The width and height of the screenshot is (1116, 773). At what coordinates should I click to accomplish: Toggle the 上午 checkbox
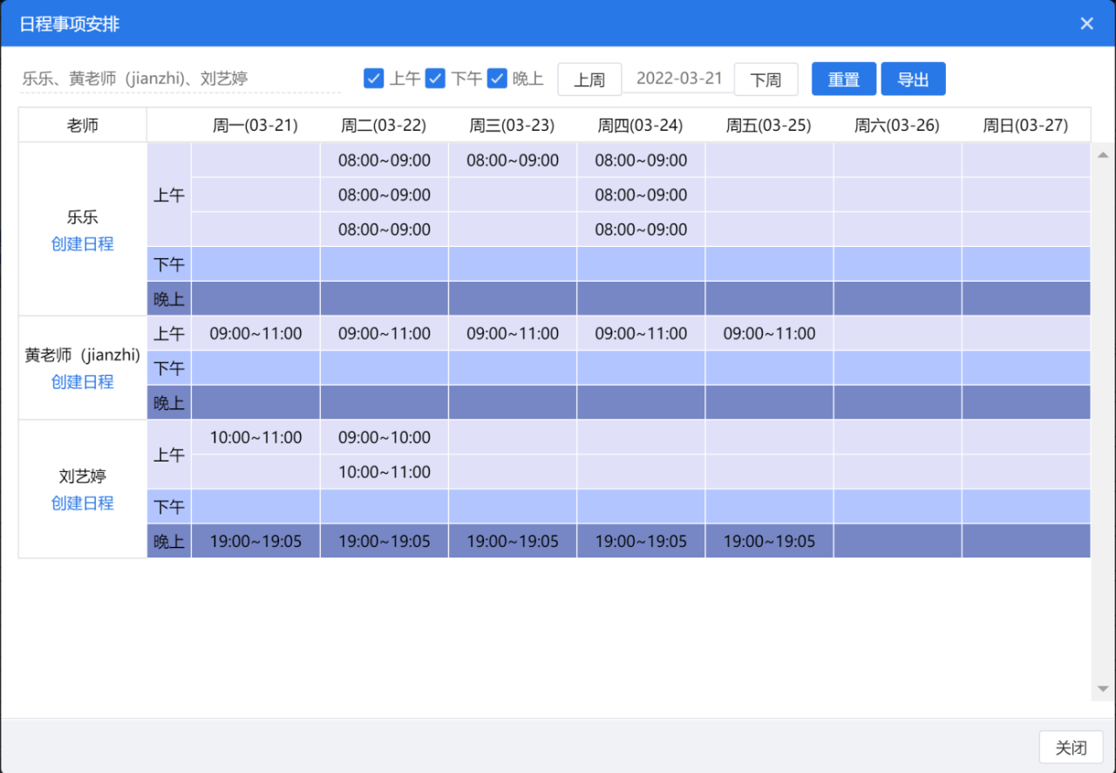[374, 79]
